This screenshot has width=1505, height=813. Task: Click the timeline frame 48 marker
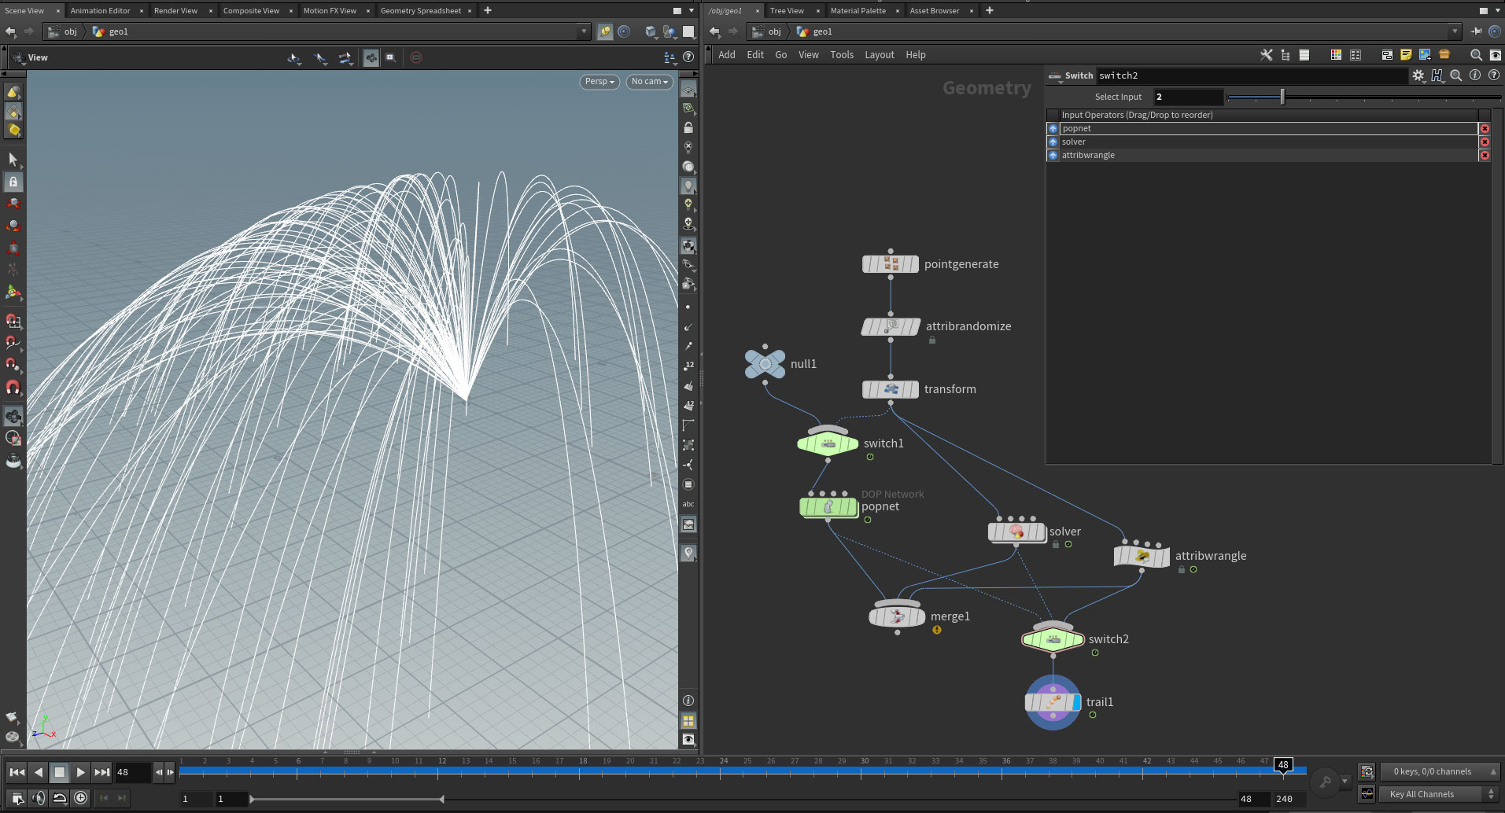click(1283, 765)
